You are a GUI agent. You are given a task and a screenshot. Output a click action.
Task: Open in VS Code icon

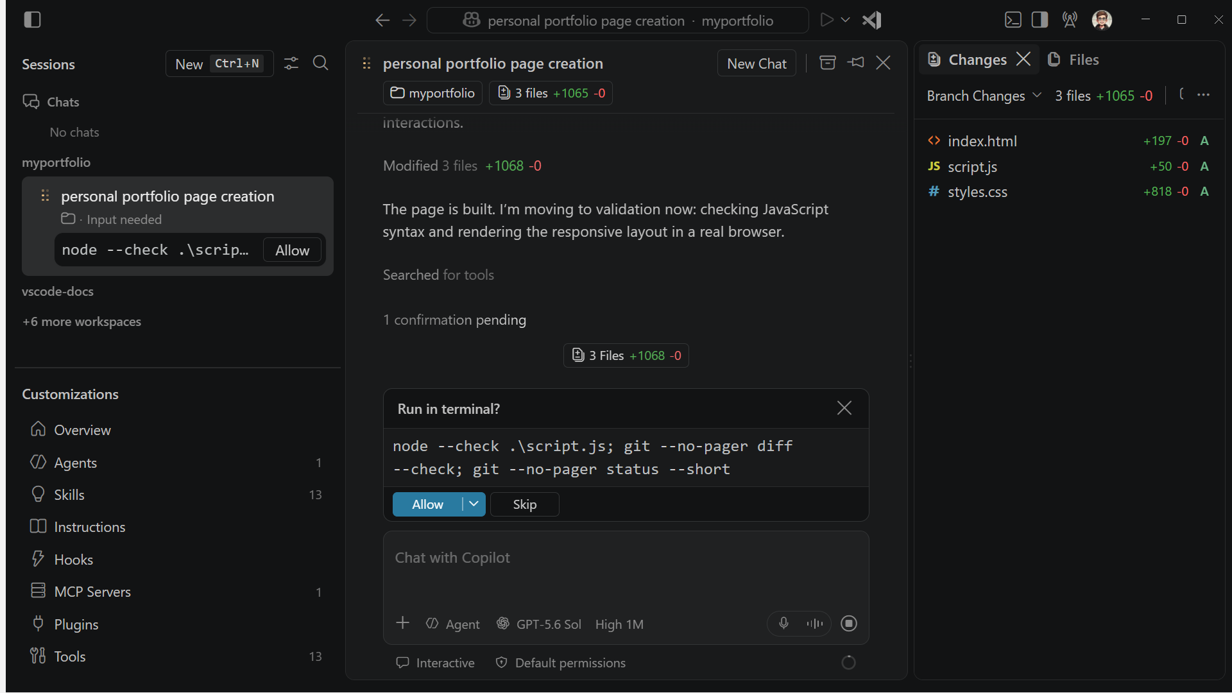click(872, 20)
